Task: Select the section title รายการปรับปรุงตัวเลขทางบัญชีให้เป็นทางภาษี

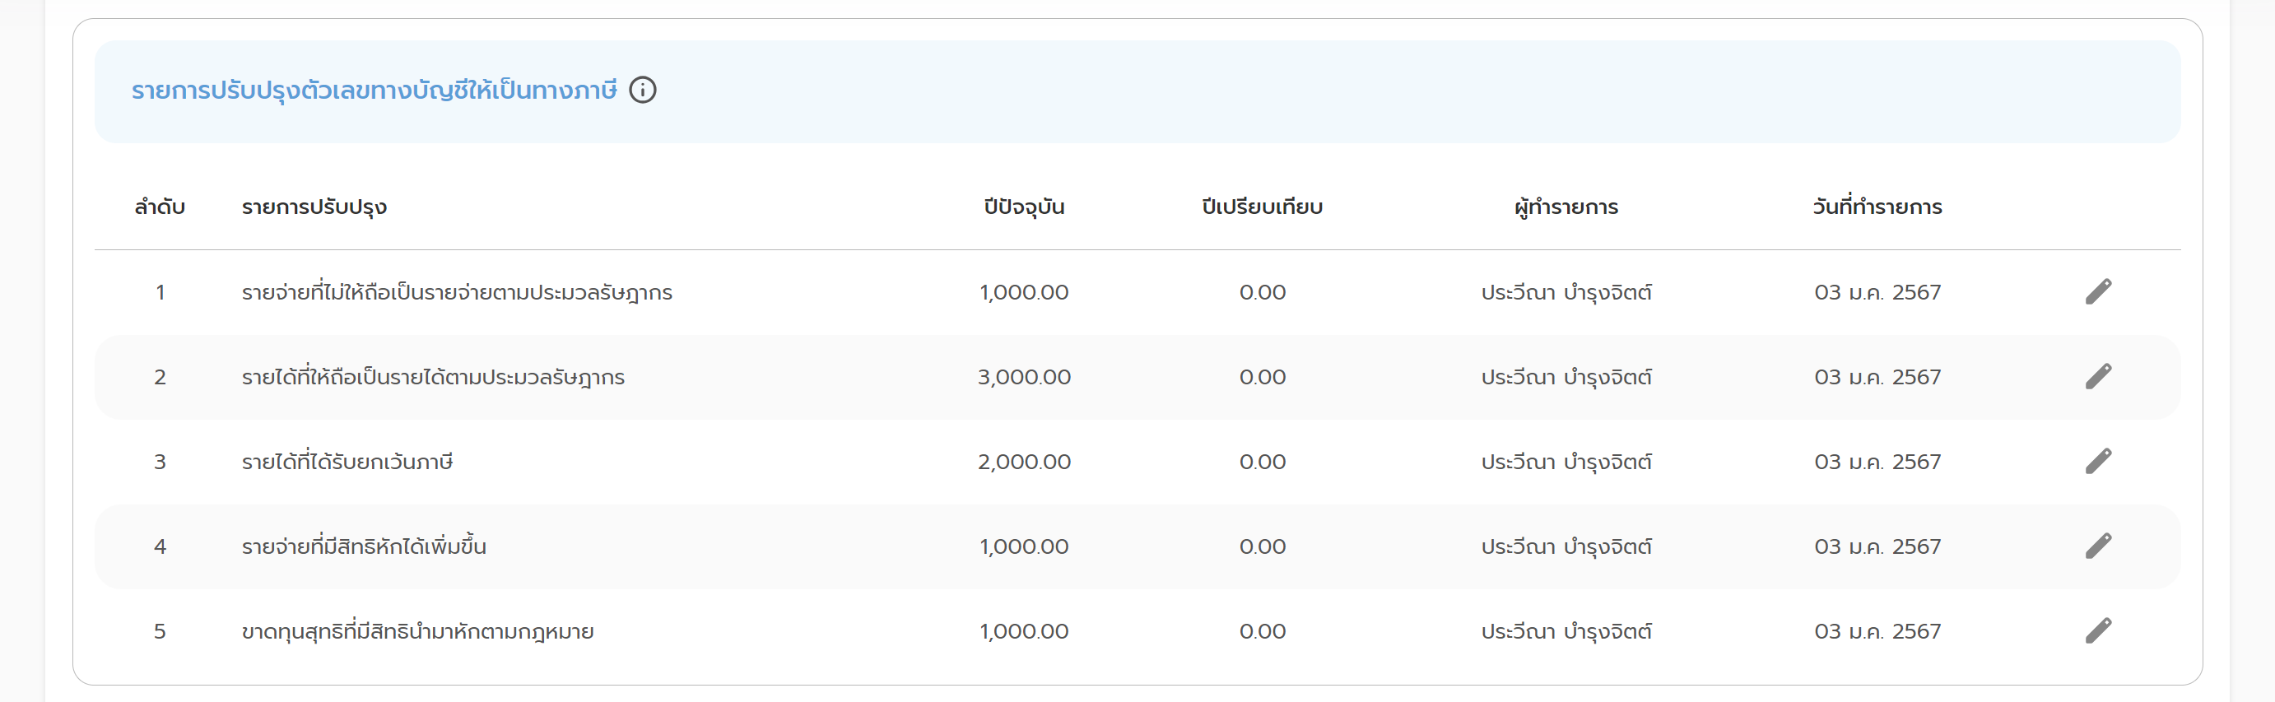Action: 374,91
